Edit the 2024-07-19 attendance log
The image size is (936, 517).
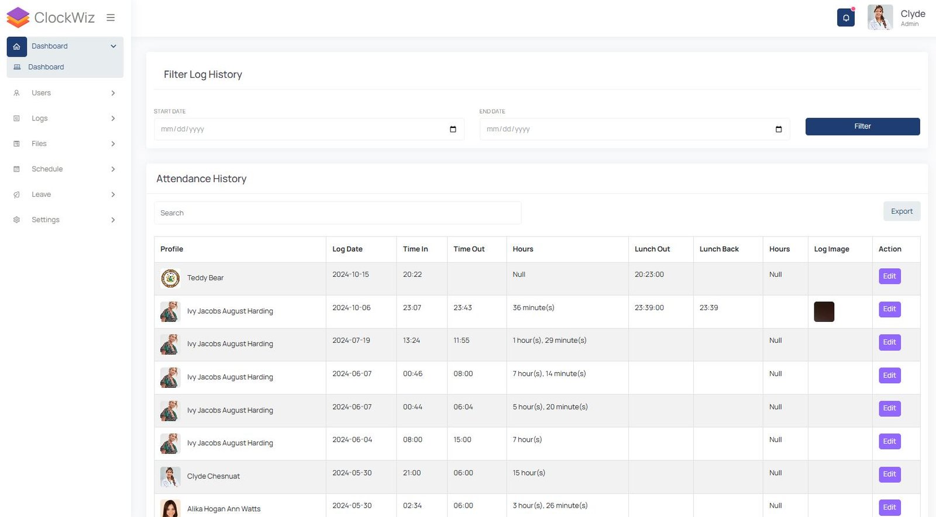pyautogui.click(x=889, y=342)
